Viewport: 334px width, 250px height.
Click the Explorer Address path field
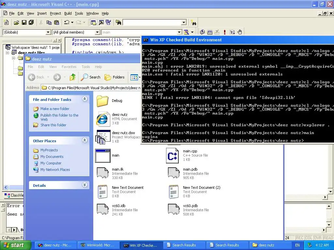pos(91,88)
